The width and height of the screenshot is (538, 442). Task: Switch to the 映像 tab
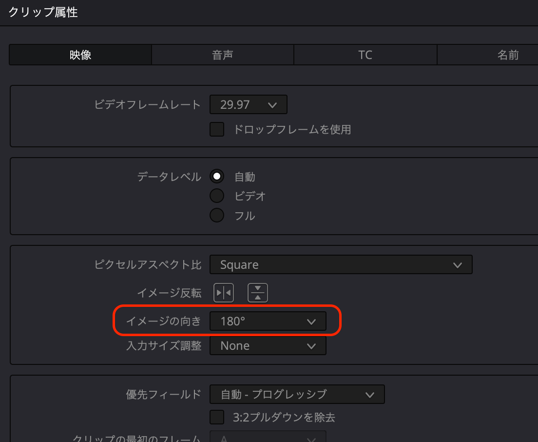click(x=80, y=55)
